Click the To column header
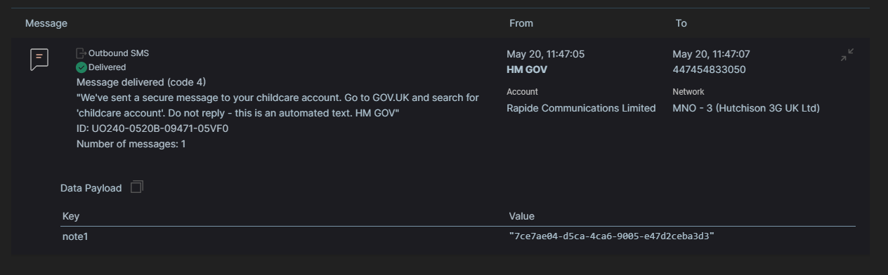The width and height of the screenshot is (888, 275). [x=681, y=23]
